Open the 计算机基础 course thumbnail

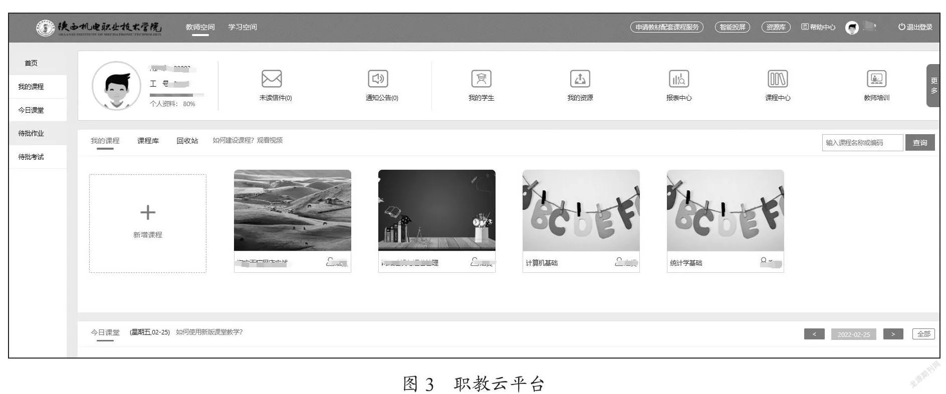pos(581,210)
